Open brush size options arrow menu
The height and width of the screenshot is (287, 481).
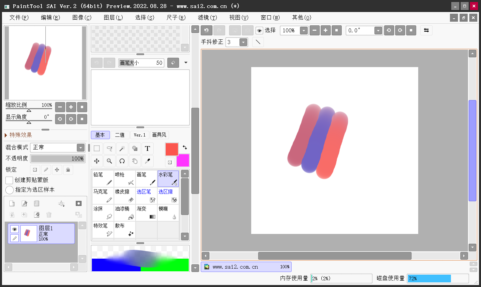[186, 63]
